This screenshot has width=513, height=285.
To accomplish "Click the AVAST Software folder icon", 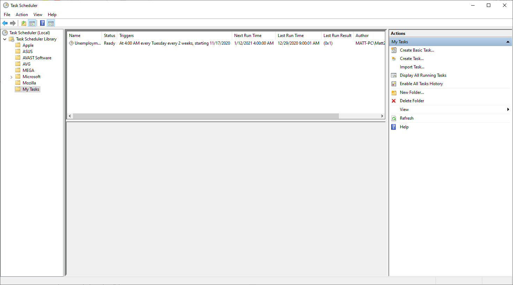I will (x=18, y=58).
